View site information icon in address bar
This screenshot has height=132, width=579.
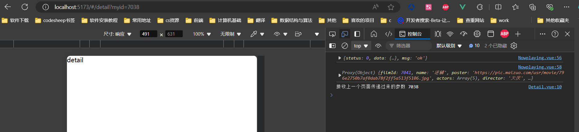46,7
